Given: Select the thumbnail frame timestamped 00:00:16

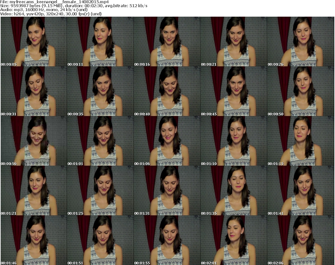Looking at the screenshot, I should click(x=167, y=41).
